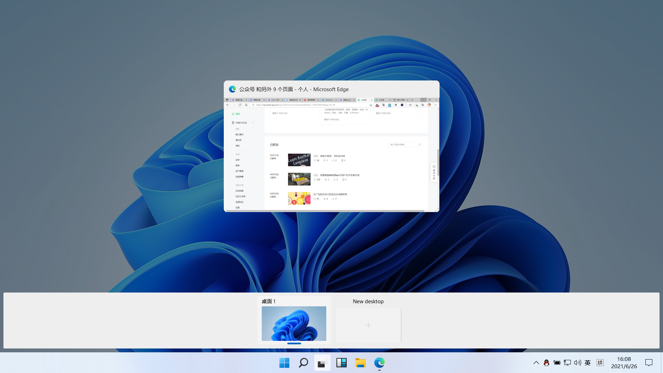Expand the hidden tray icons chevron
663x373 pixels.
[x=536, y=363]
